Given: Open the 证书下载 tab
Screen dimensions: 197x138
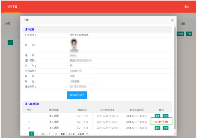Looking at the screenshot, I should tap(12, 7).
